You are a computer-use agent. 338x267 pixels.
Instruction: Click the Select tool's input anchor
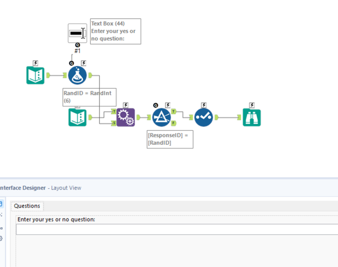point(191,118)
